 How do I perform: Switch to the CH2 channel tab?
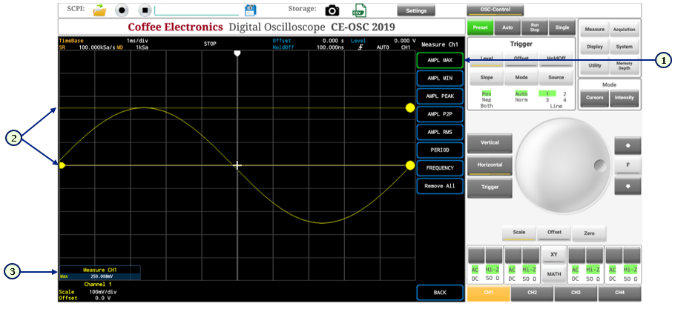[x=533, y=293]
